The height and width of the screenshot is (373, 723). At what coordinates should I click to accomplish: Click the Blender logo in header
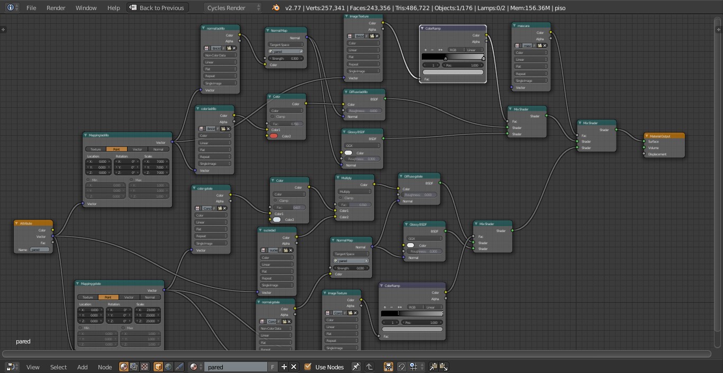pyautogui.click(x=276, y=8)
